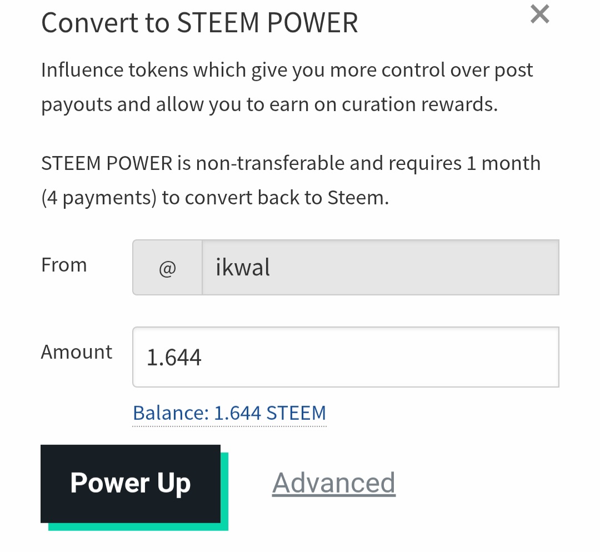Click the green shadow edge under Power Up

pos(138,527)
